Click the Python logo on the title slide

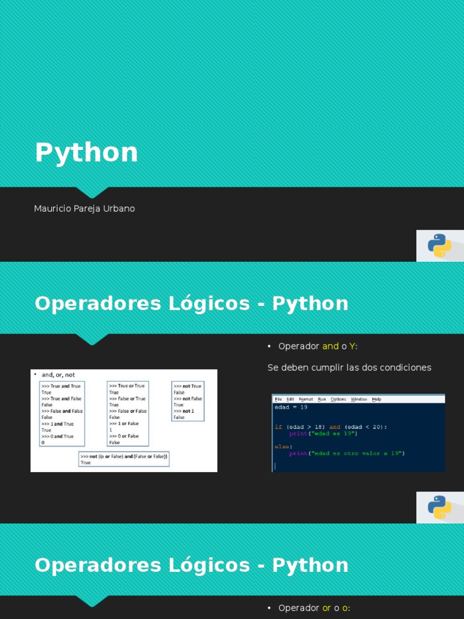pyautogui.click(x=439, y=245)
